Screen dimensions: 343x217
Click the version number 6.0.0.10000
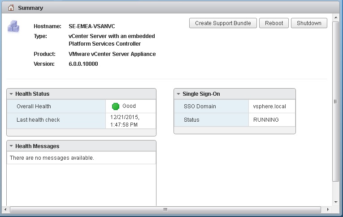83,64
